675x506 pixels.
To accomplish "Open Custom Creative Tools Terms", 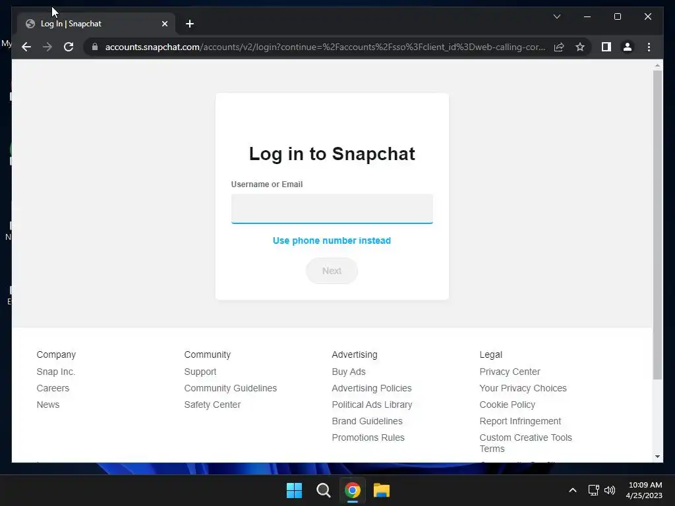I will [x=525, y=443].
